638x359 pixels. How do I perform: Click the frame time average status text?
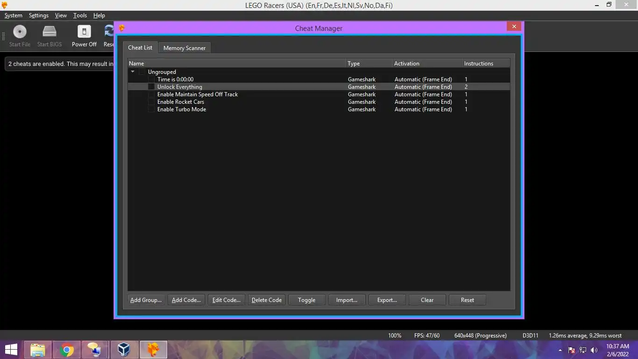(x=585, y=336)
